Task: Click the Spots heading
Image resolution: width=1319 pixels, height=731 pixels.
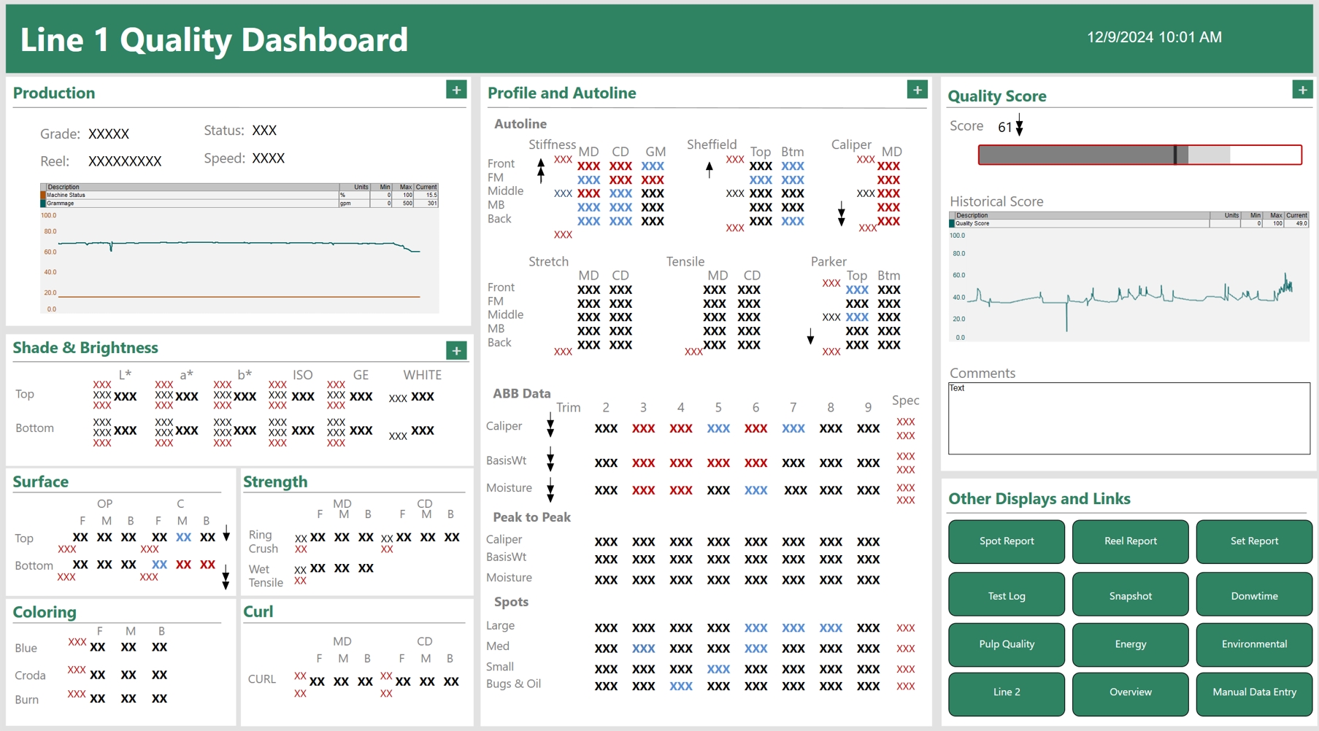Action: click(x=511, y=602)
